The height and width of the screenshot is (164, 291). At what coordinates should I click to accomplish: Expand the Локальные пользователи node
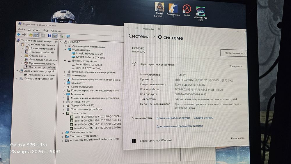[22, 59]
